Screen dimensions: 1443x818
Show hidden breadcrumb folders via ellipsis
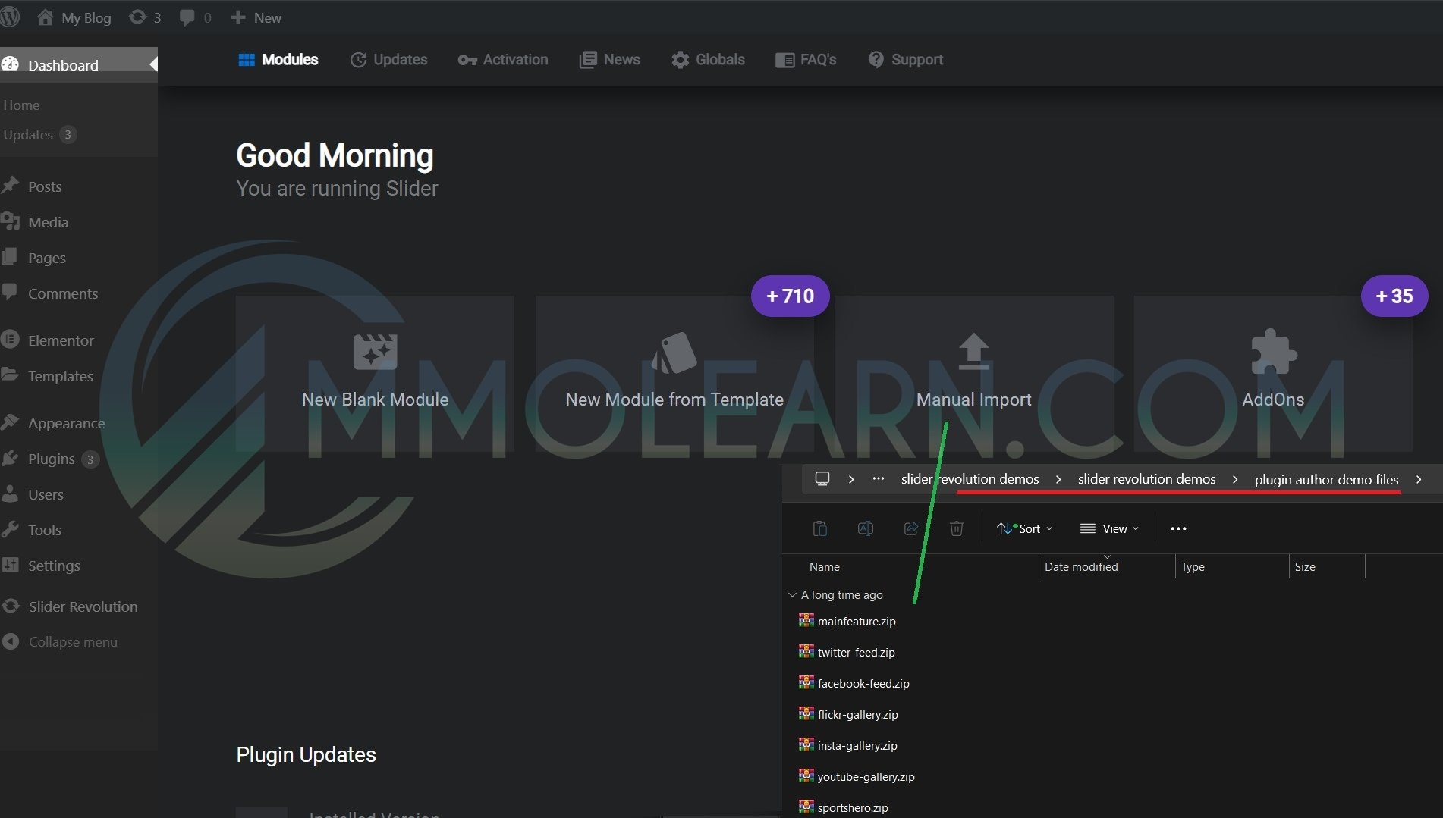(878, 478)
